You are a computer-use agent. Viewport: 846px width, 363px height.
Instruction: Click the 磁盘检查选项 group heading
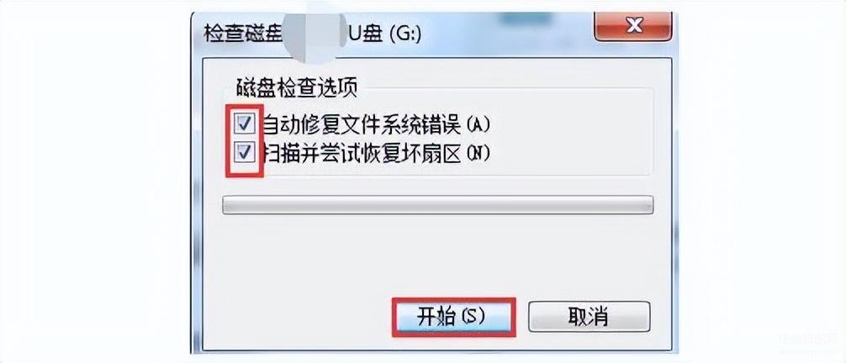pyautogui.click(x=297, y=87)
